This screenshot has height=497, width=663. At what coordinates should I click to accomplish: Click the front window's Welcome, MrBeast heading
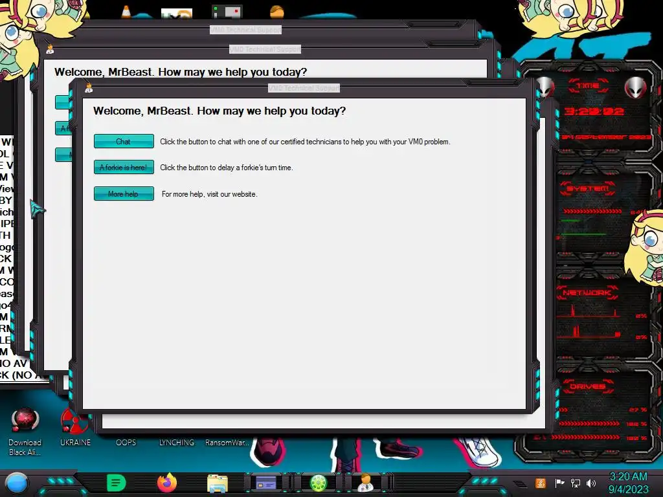pyautogui.click(x=219, y=111)
